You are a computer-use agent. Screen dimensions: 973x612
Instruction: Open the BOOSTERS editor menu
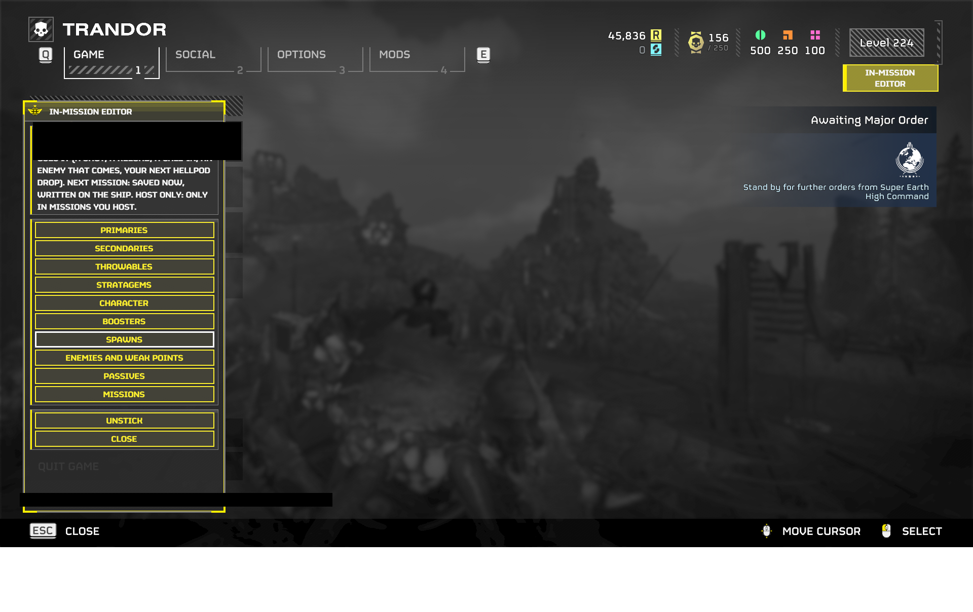click(124, 321)
